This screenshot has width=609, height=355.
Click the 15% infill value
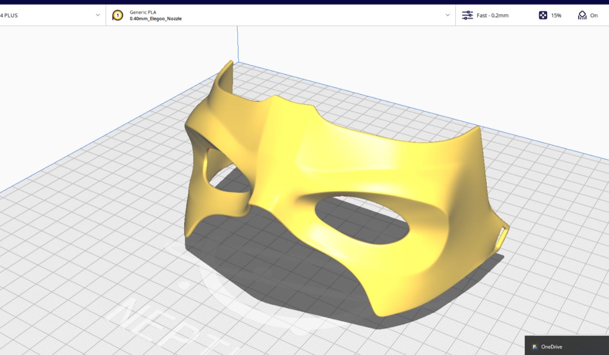[x=556, y=15]
